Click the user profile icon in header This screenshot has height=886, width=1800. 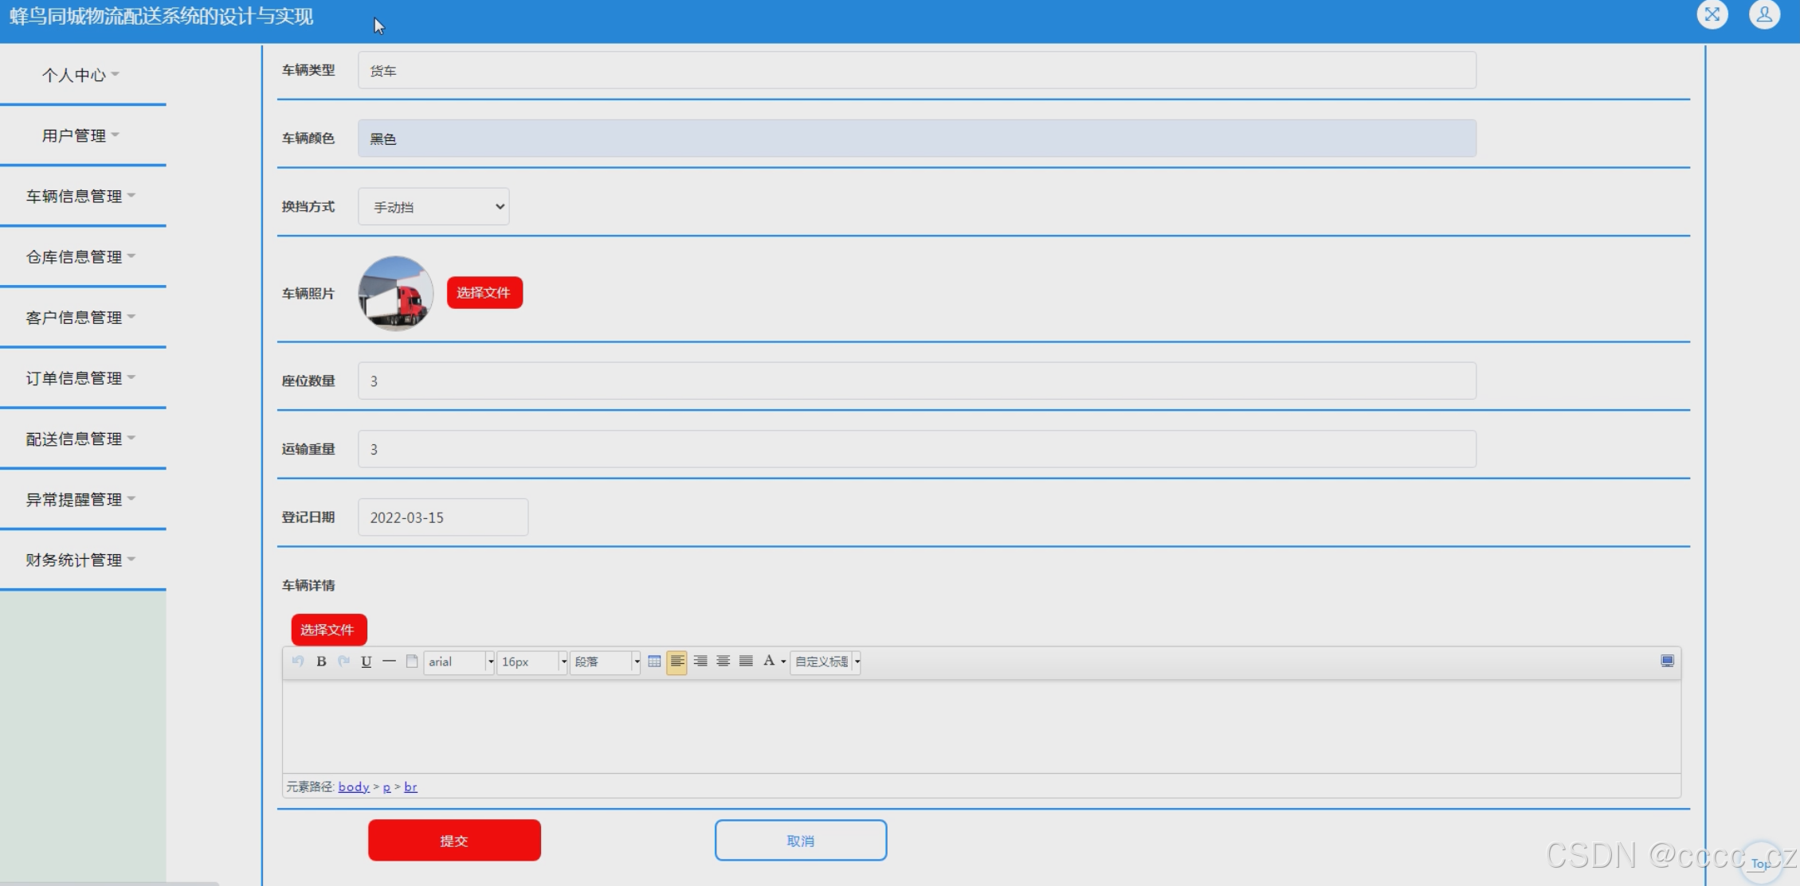coord(1764,14)
